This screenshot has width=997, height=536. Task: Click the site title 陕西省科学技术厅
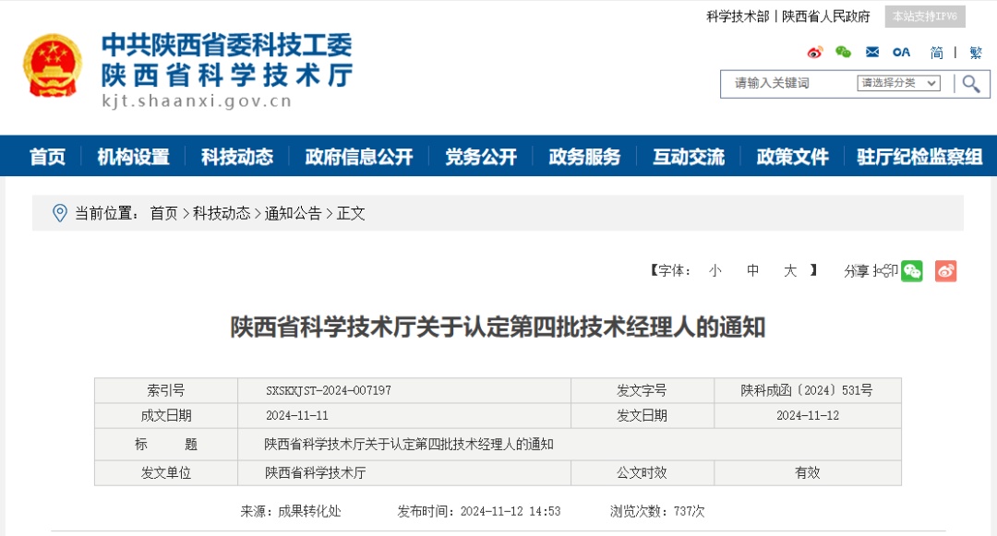pyautogui.click(x=227, y=76)
